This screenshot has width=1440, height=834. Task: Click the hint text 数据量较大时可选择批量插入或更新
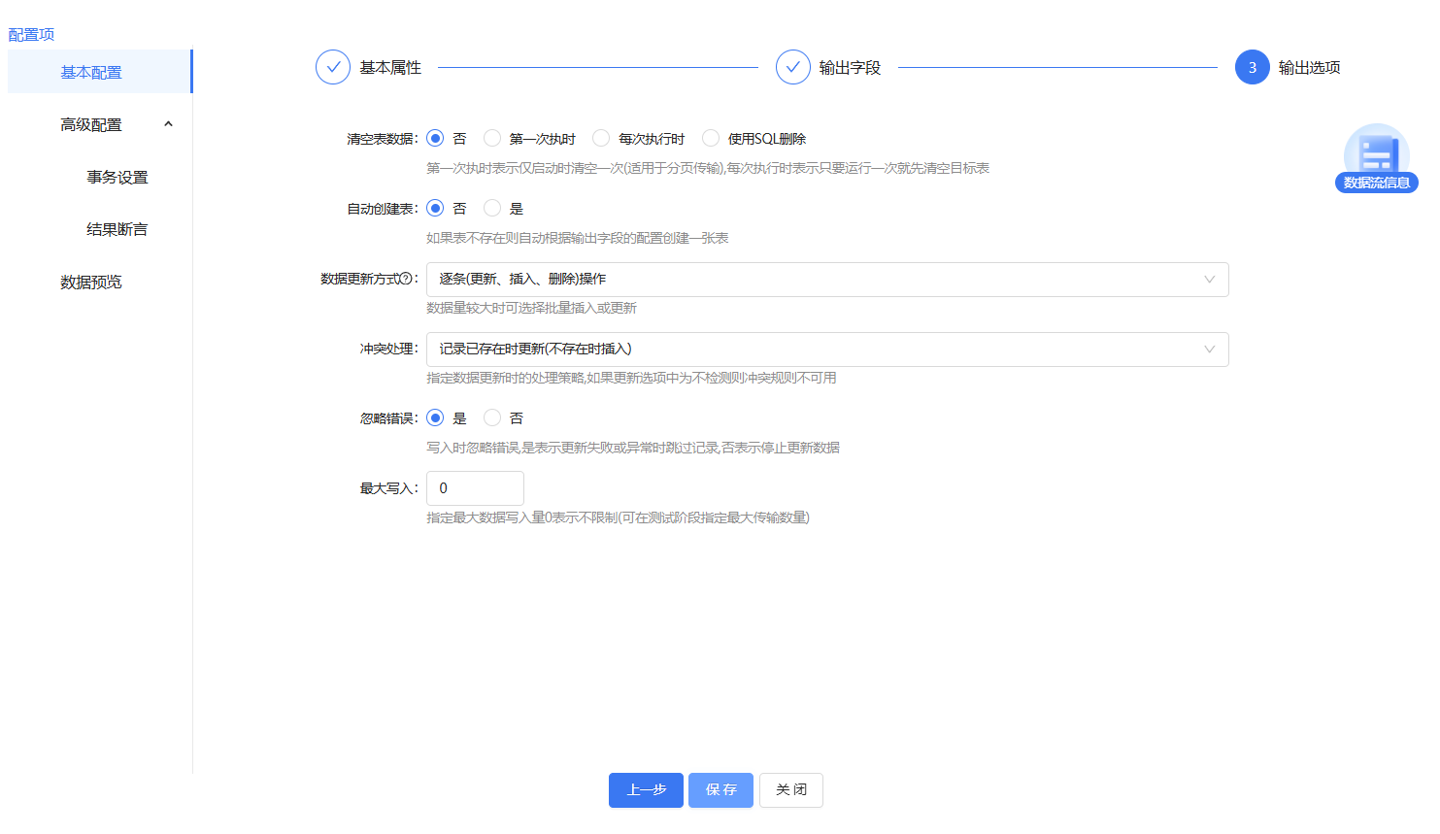coord(532,308)
